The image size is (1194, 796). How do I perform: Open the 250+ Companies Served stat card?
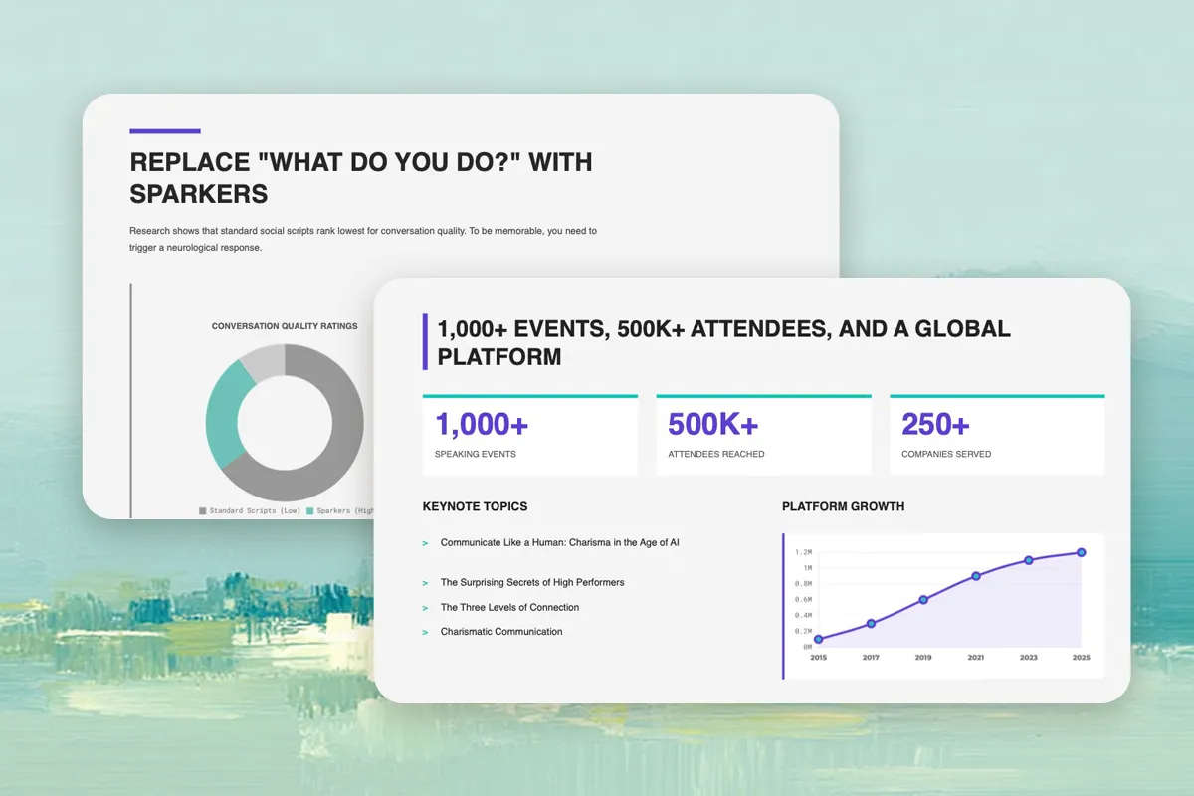pyautogui.click(x=997, y=436)
